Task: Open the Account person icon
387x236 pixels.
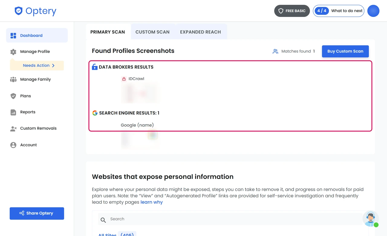Action: (x=13, y=145)
